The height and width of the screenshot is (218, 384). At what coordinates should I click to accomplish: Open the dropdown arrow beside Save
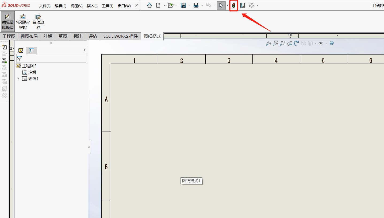coord(190,5)
